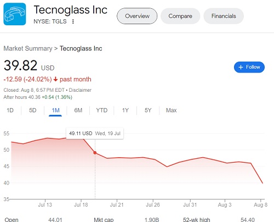Select the 6M time range
The height and width of the screenshot is (222, 274).
[78, 110]
